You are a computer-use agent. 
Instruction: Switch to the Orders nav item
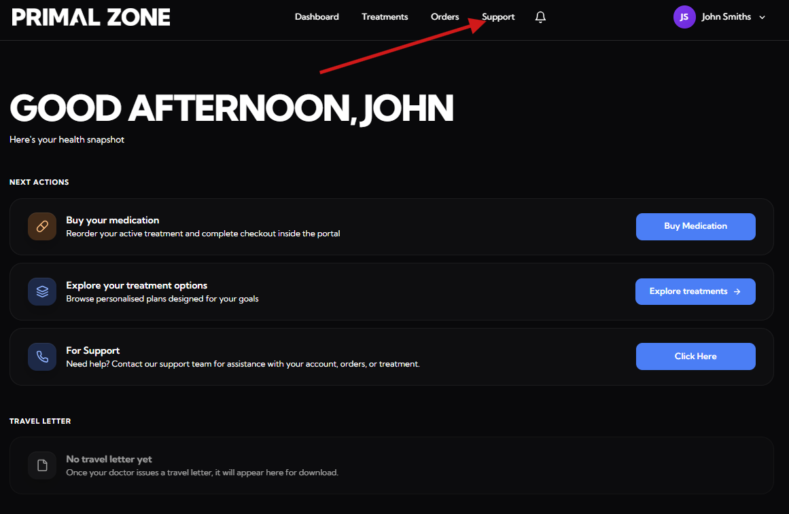pos(445,17)
